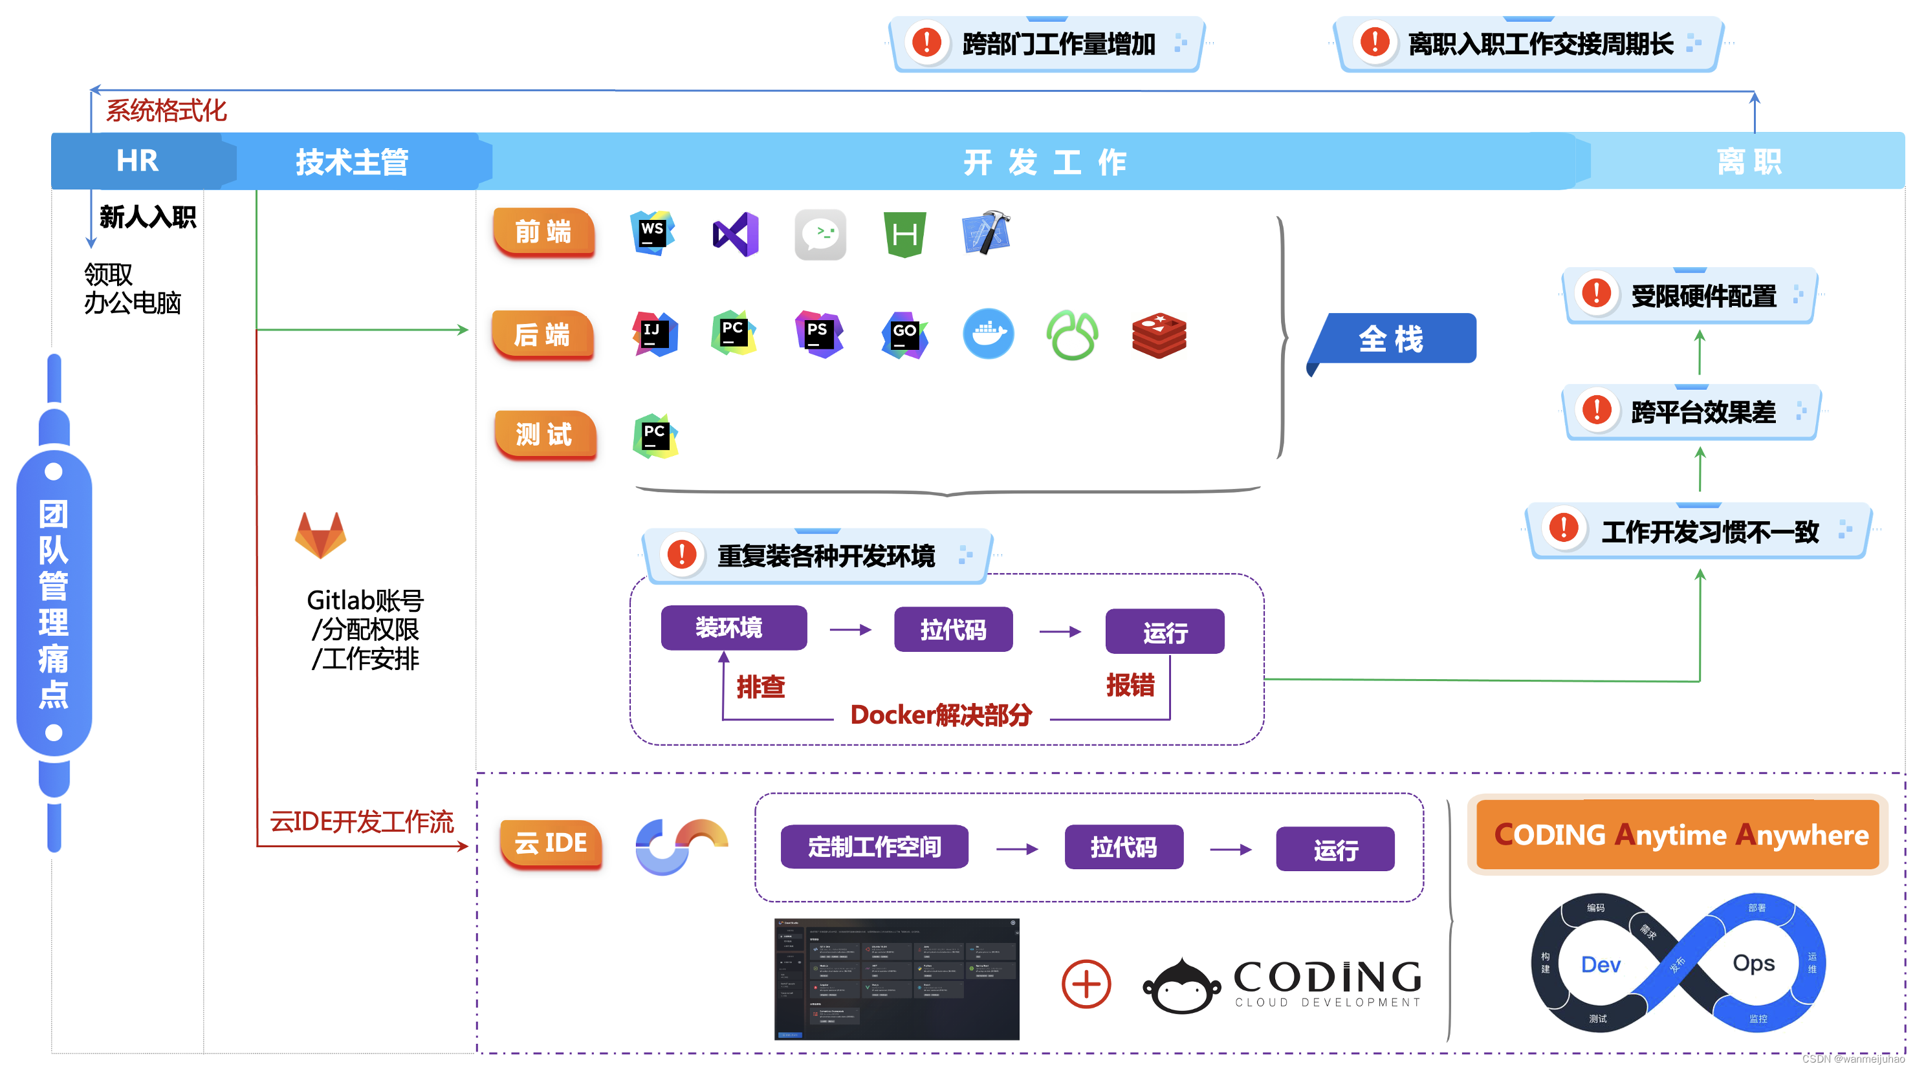Click the Docker whale icon

pos(988,334)
